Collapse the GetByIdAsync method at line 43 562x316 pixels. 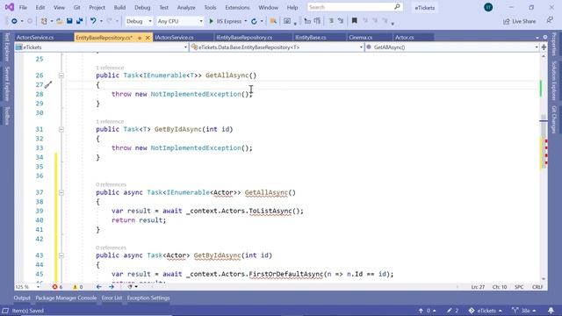tap(61, 255)
